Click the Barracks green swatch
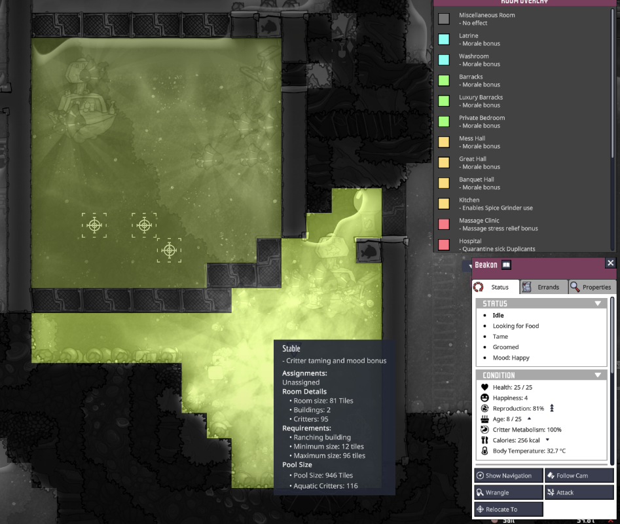Viewport: 620px width, 524px height. pos(444,81)
